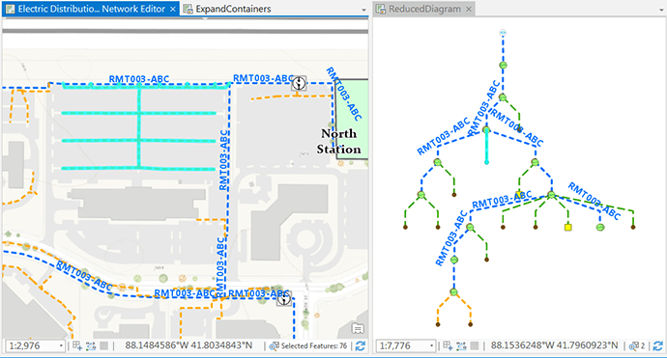Refresh the ReducedDiagram view
Screen dimensions: 667x358
pyautogui.click(x=657, y=346)
